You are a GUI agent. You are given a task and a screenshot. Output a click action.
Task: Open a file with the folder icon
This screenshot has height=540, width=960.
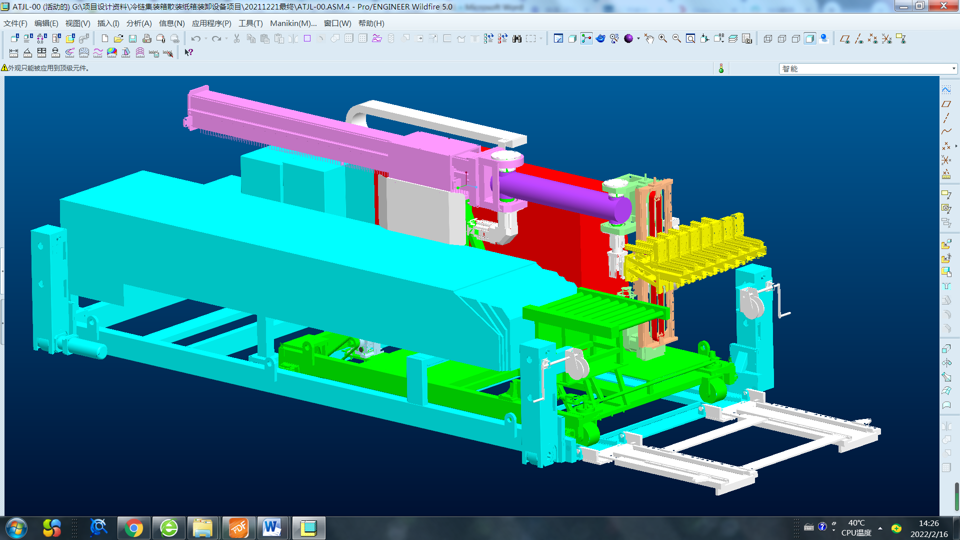118,38
